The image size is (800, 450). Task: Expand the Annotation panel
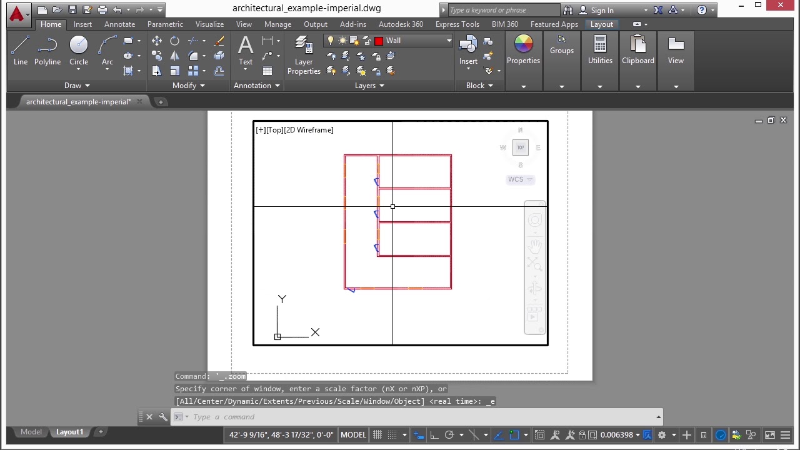point(256,86)
